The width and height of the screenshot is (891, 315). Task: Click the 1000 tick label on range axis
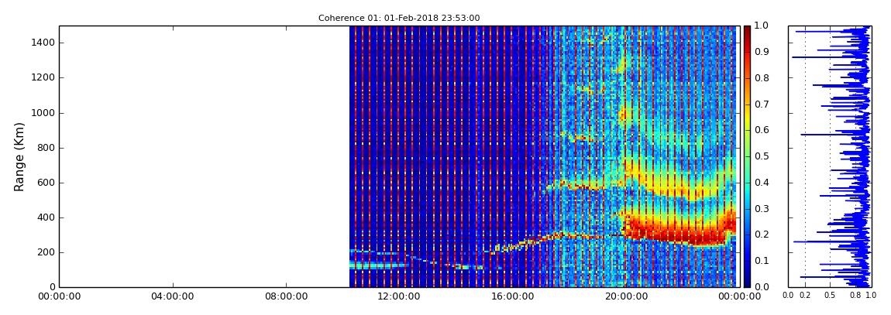(x=43, y=113)
